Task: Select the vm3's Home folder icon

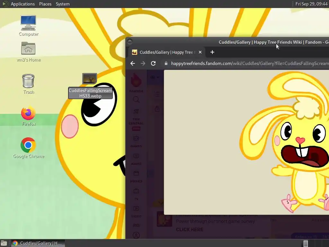Action: 28,48
